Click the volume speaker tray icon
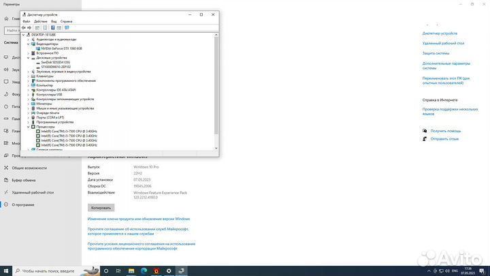 (x=447, y=271)
